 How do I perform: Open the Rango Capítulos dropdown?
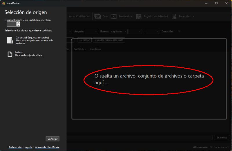click(119, 32)
